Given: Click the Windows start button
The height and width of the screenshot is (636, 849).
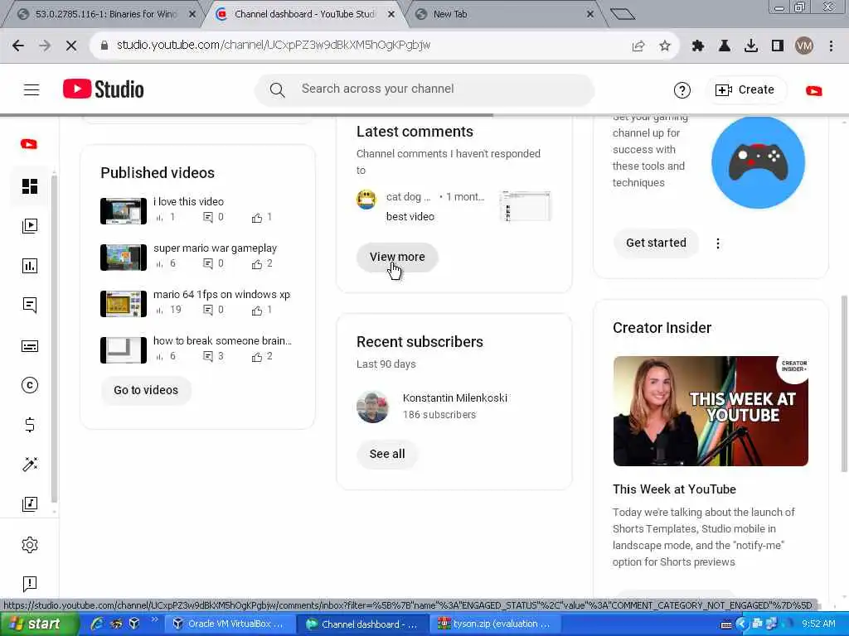Looking at the screenshot, I should (x=40, y=624).
